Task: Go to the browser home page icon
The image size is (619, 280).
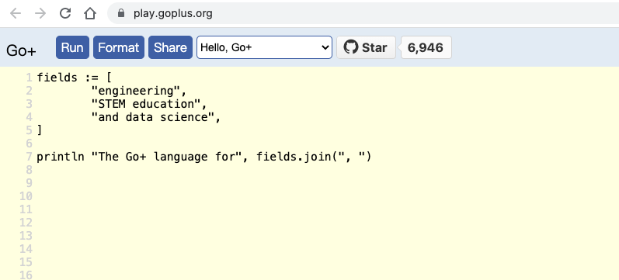Action: tap(90, 13)
